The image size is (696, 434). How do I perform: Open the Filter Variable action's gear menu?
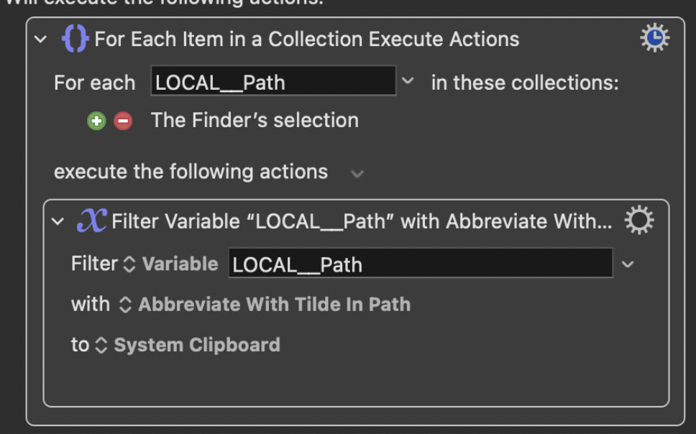click(638, 220)
